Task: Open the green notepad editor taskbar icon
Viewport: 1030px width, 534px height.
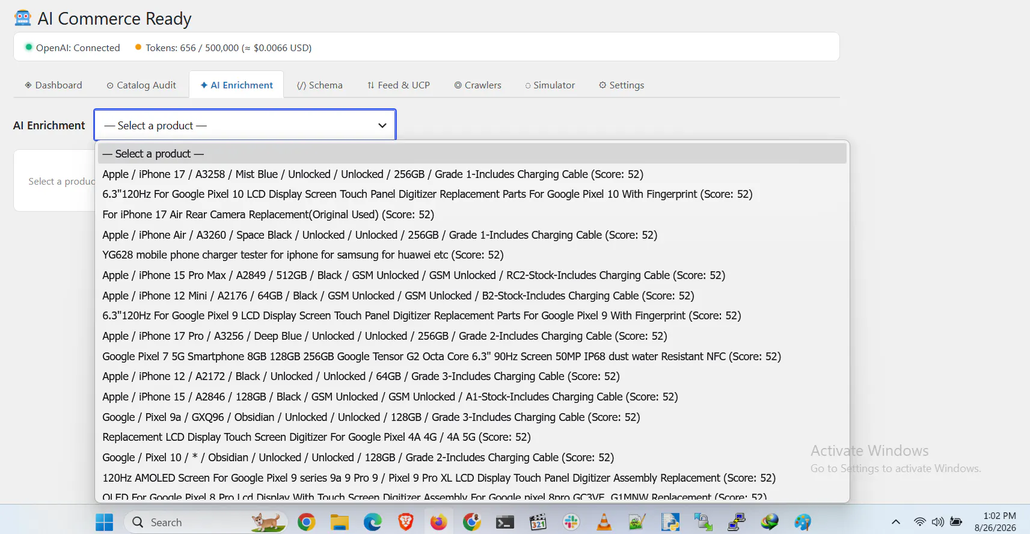Action: tap(637, 522)
